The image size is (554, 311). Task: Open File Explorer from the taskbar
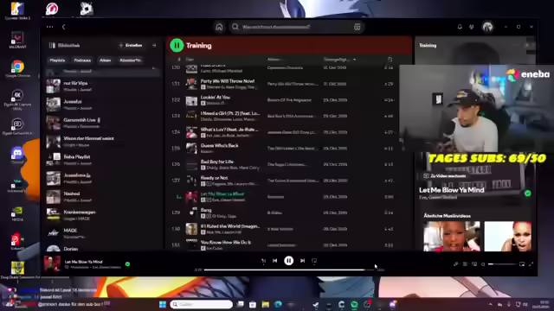point(266,304)
